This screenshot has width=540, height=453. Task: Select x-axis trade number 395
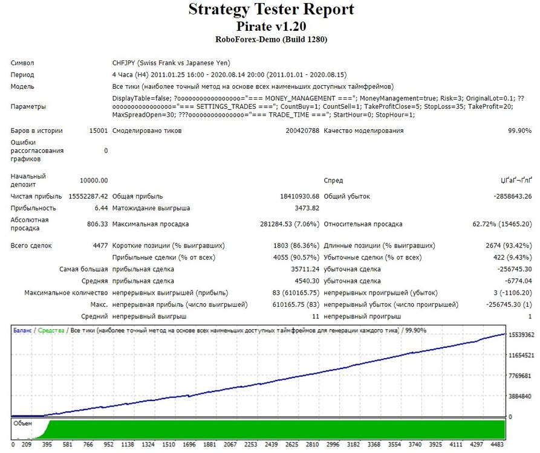(x=47, y=445)
